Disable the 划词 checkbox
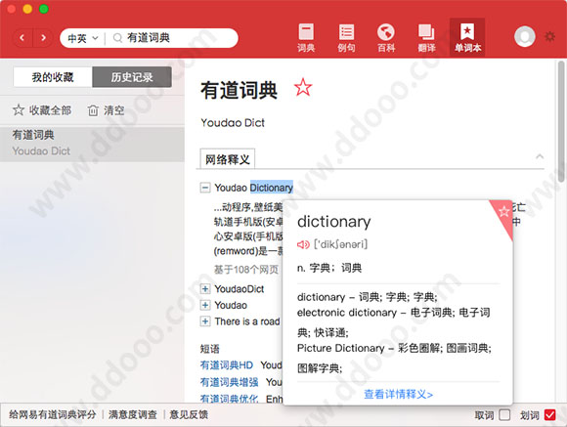This screenshot has height=427, width=567. [549, 414]
